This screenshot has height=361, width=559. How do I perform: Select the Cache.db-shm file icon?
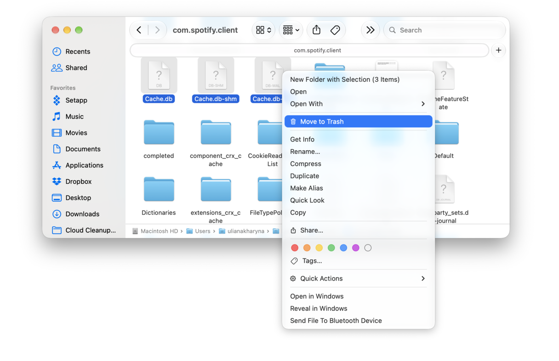tap(216, 75)
